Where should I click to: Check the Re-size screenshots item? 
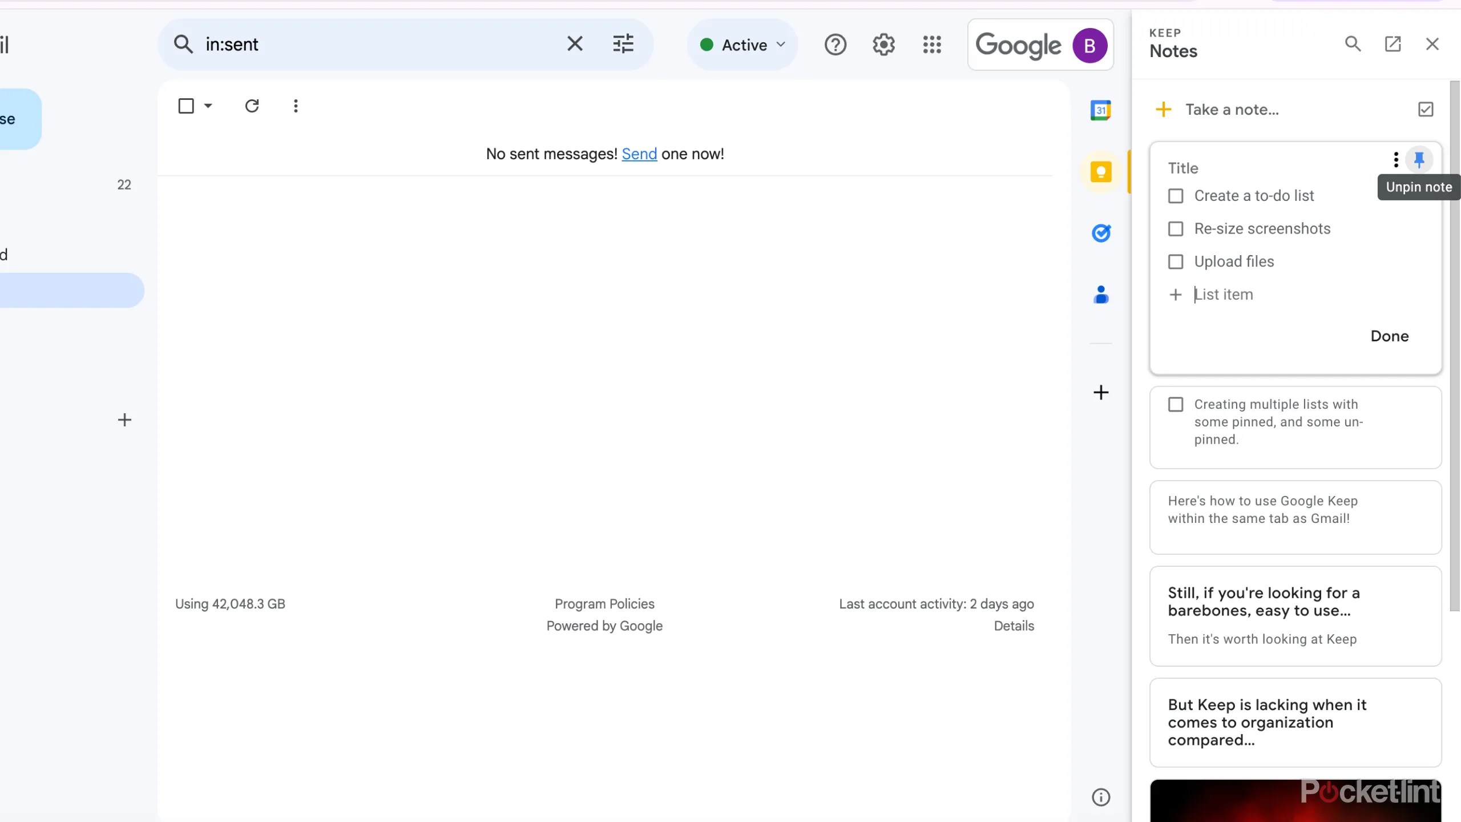coord(1176,228)
